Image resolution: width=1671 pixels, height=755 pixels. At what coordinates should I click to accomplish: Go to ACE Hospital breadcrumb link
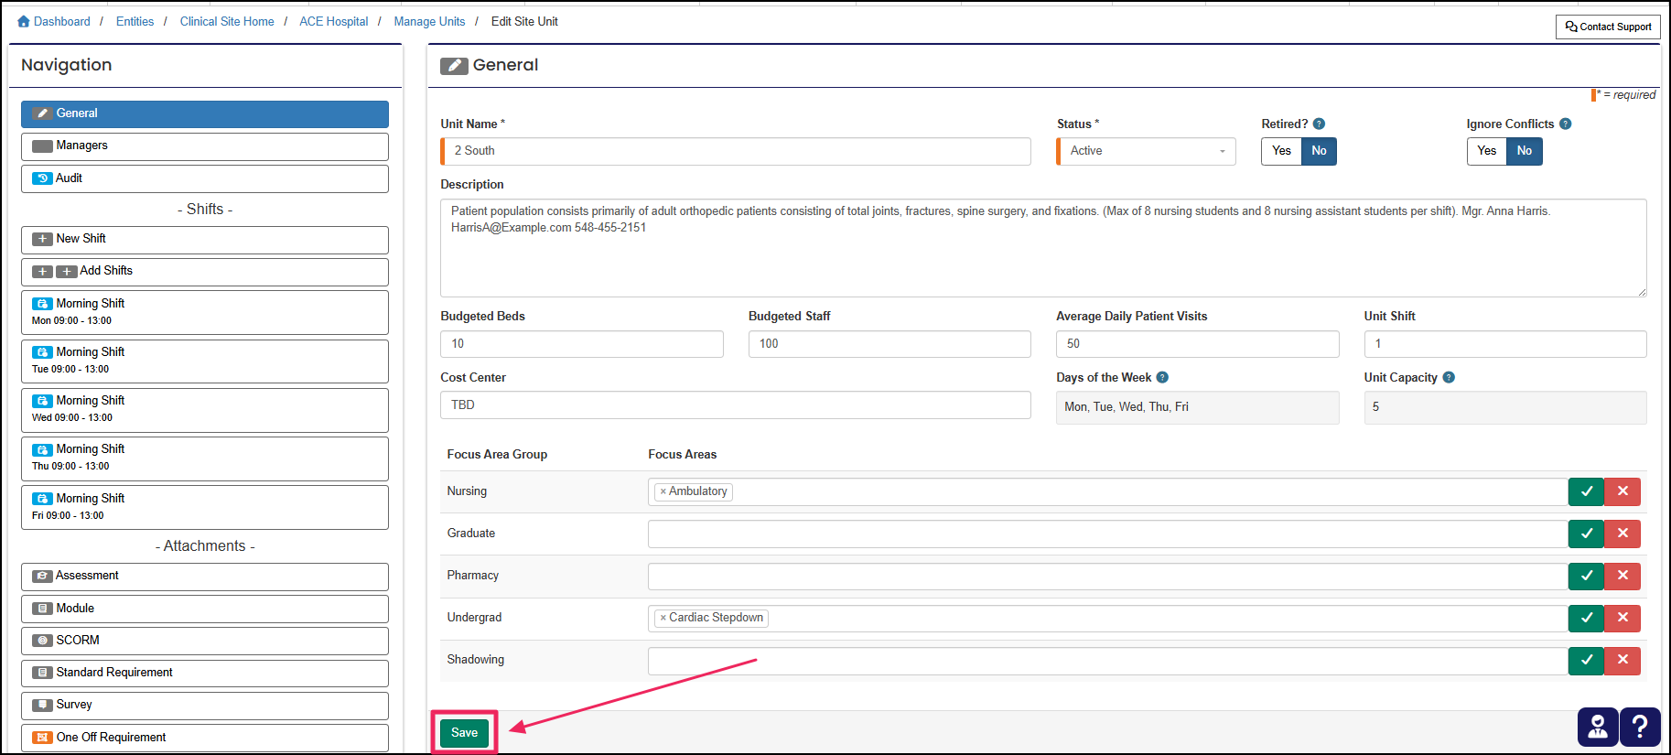click(x=334, y=21)
